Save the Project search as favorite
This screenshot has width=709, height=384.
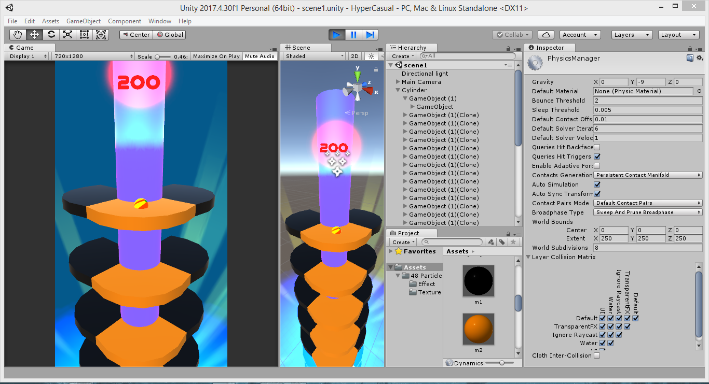tap(513, 242)
